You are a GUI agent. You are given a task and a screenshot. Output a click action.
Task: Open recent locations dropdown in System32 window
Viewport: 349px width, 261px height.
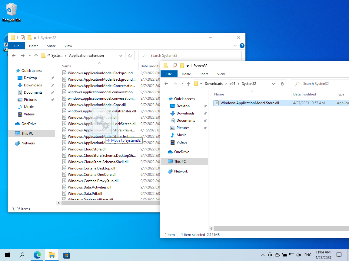(30, 56)
